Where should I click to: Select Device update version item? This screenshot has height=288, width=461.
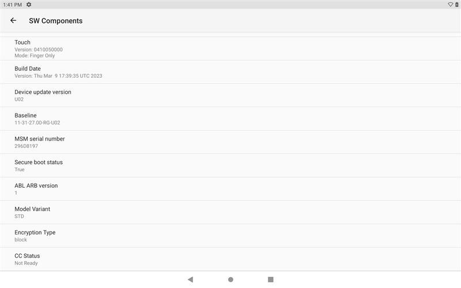(x=231, y=96)
